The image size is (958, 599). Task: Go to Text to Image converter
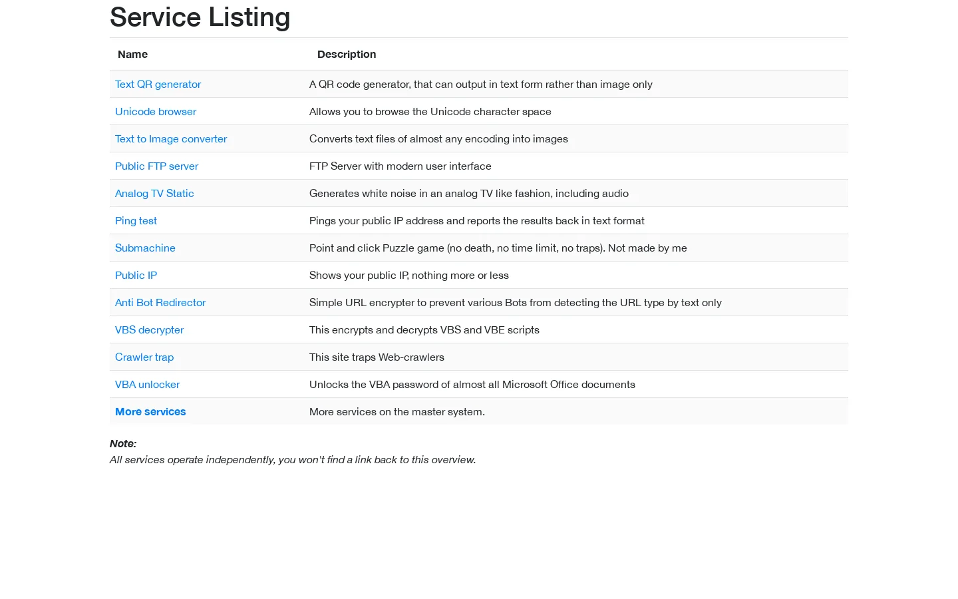click(171, 139)
